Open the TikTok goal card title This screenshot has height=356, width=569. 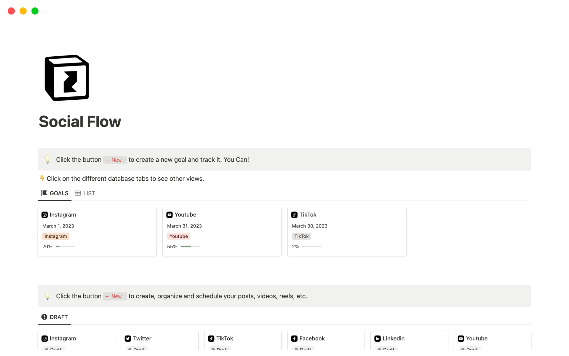(x=308, y=214)
